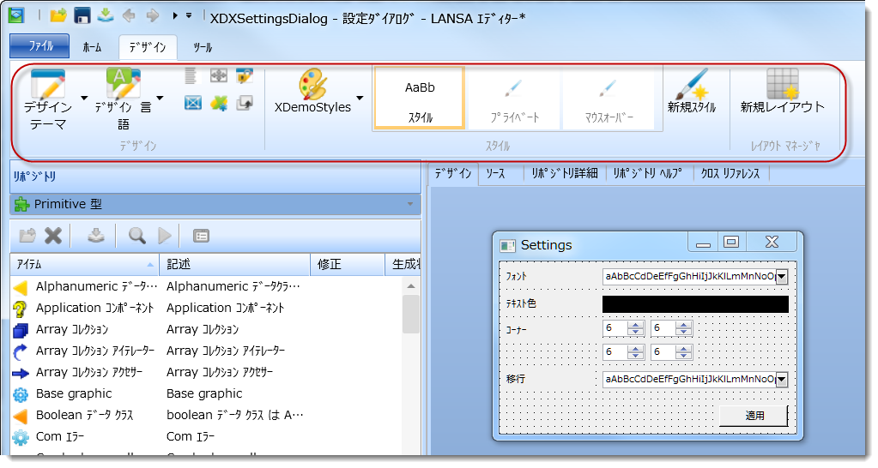Click the stacked windows arrow icon in ribbon
Screen dimensions: 878x468
coord(245,103)
